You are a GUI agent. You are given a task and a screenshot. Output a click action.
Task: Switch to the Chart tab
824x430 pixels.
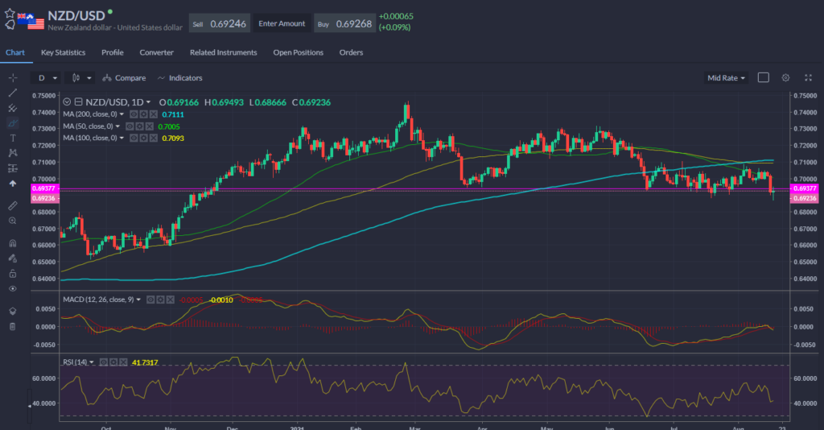click(x=15, y=52)
